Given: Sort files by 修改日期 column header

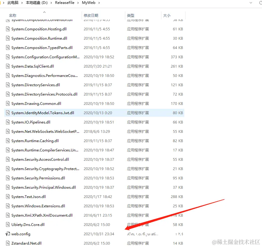Looking at the screenshot, I should (x=91, y=16).
